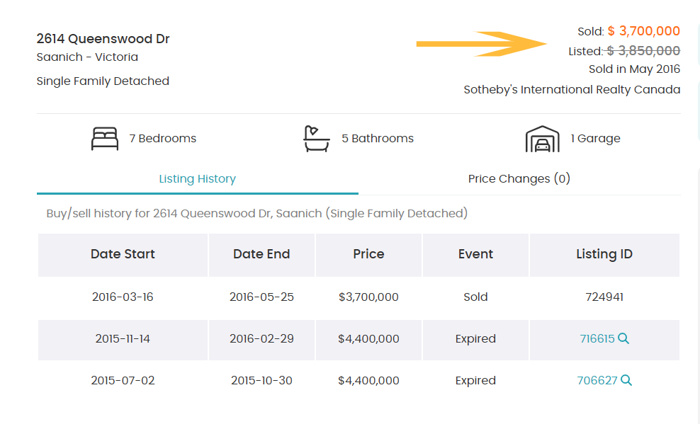Click listing ID 724941 in the Sold row

coord(604,297)
